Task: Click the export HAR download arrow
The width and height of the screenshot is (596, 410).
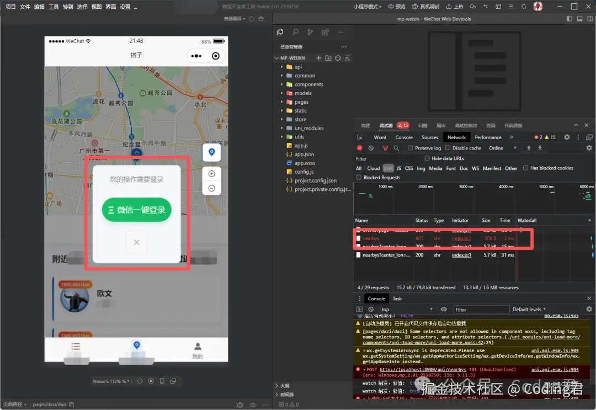Action: [540, 148]
